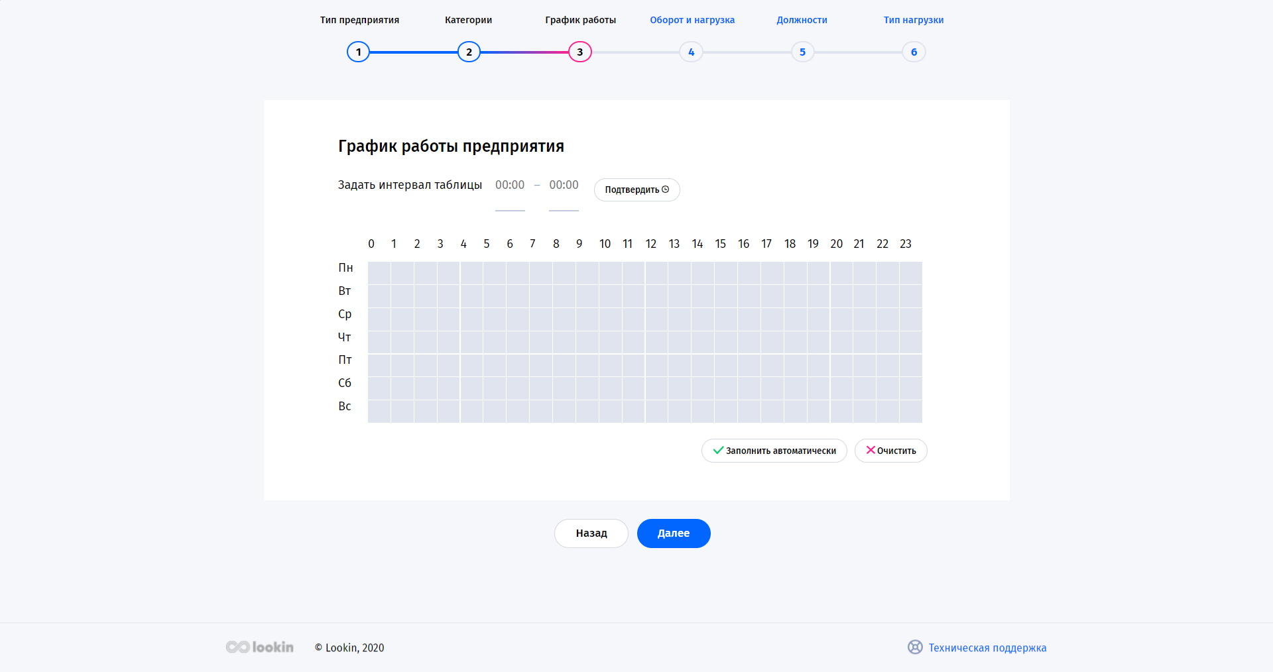The width and height of the screenshot is (1273, 672).
Task: Toggle Sunday cell at hour 23
Action: point(911,412)
